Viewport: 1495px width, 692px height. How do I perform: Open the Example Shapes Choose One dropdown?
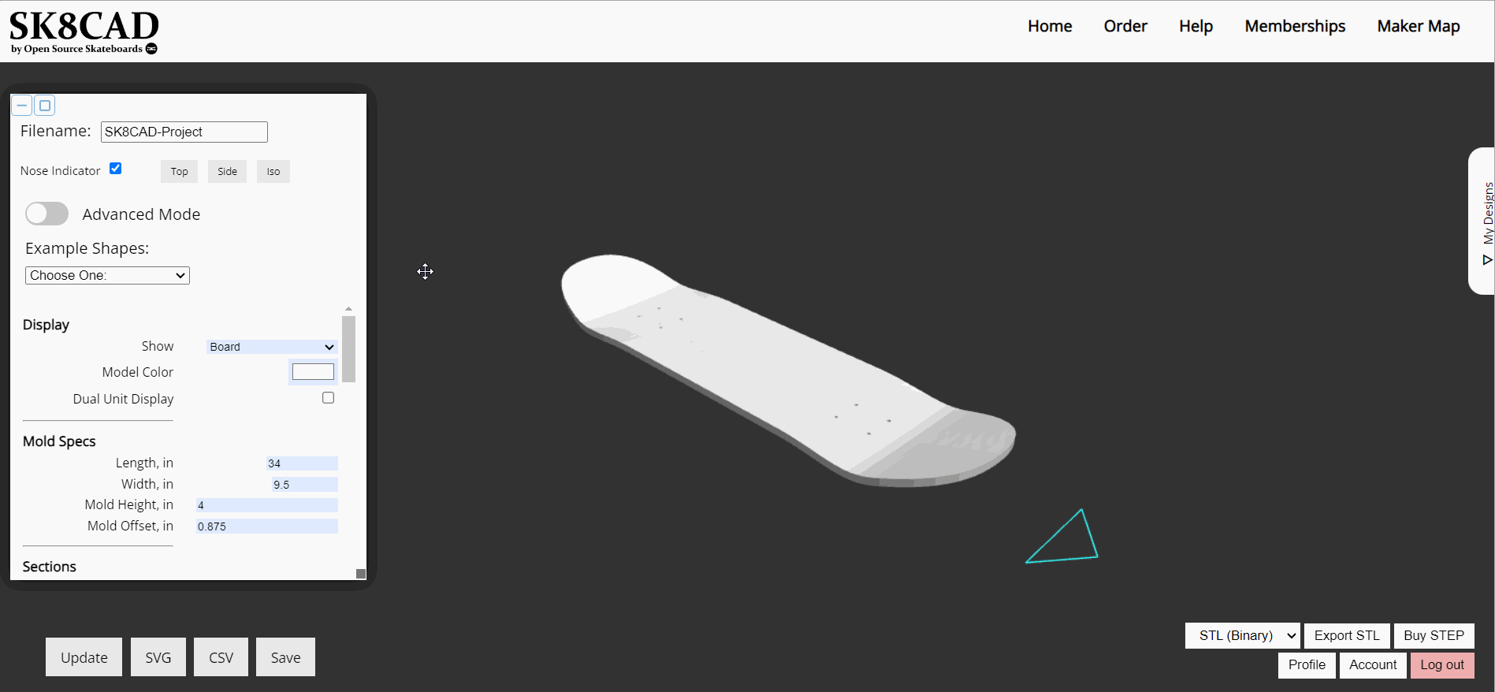point(107,275)
